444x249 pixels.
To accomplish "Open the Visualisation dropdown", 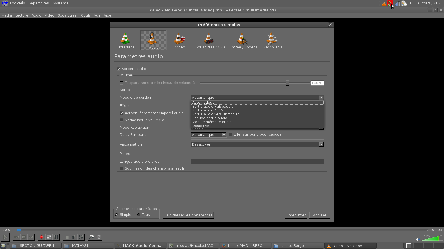I will pos(257,144).
